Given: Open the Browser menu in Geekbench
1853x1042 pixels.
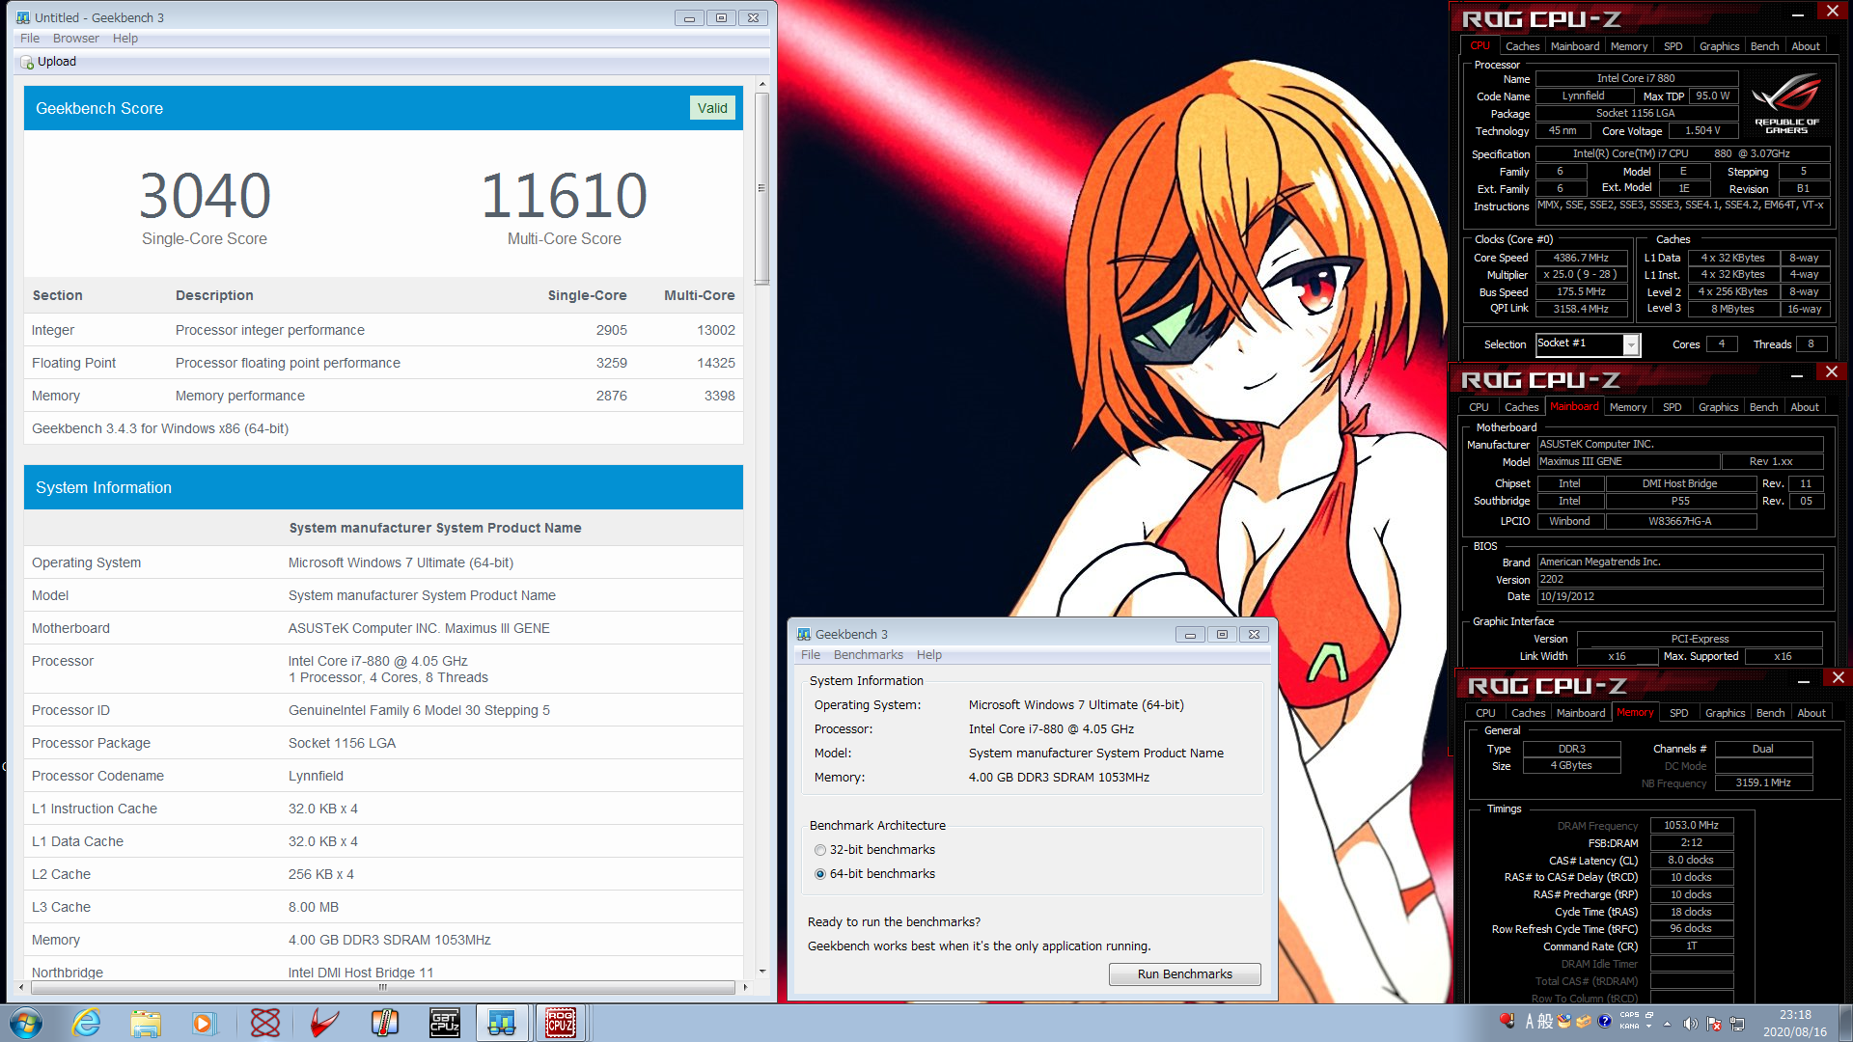Looking at the screenshot, I should (x=76, y=39).
